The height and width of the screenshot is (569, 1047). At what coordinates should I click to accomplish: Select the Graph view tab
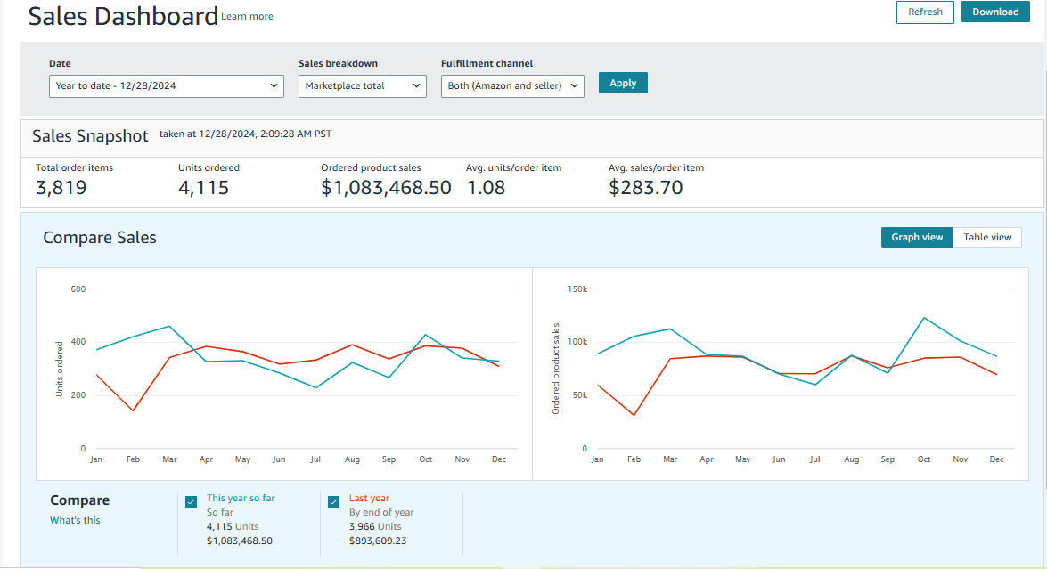(x=917, y=238)
